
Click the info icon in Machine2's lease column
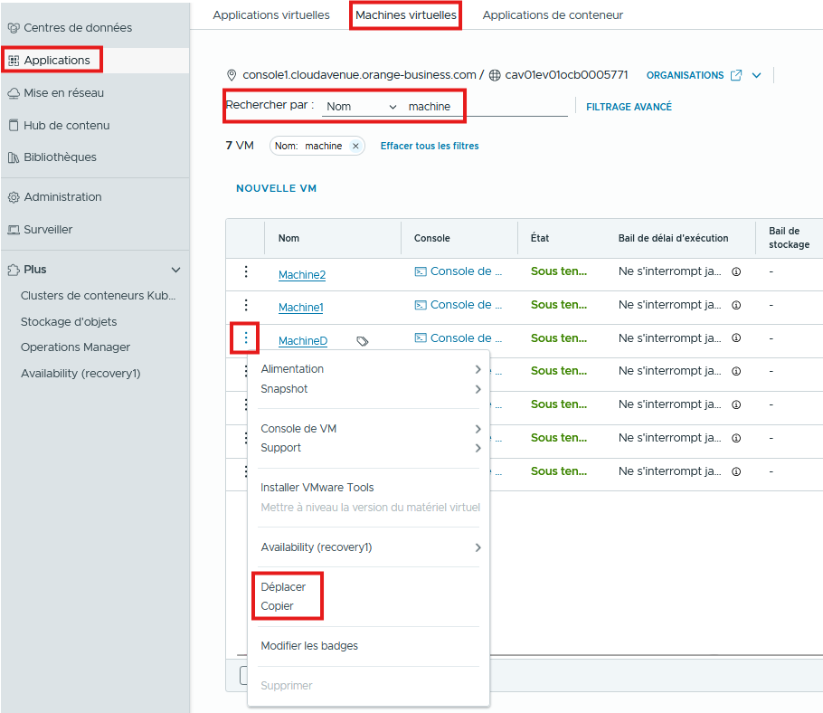coord(736,271)
